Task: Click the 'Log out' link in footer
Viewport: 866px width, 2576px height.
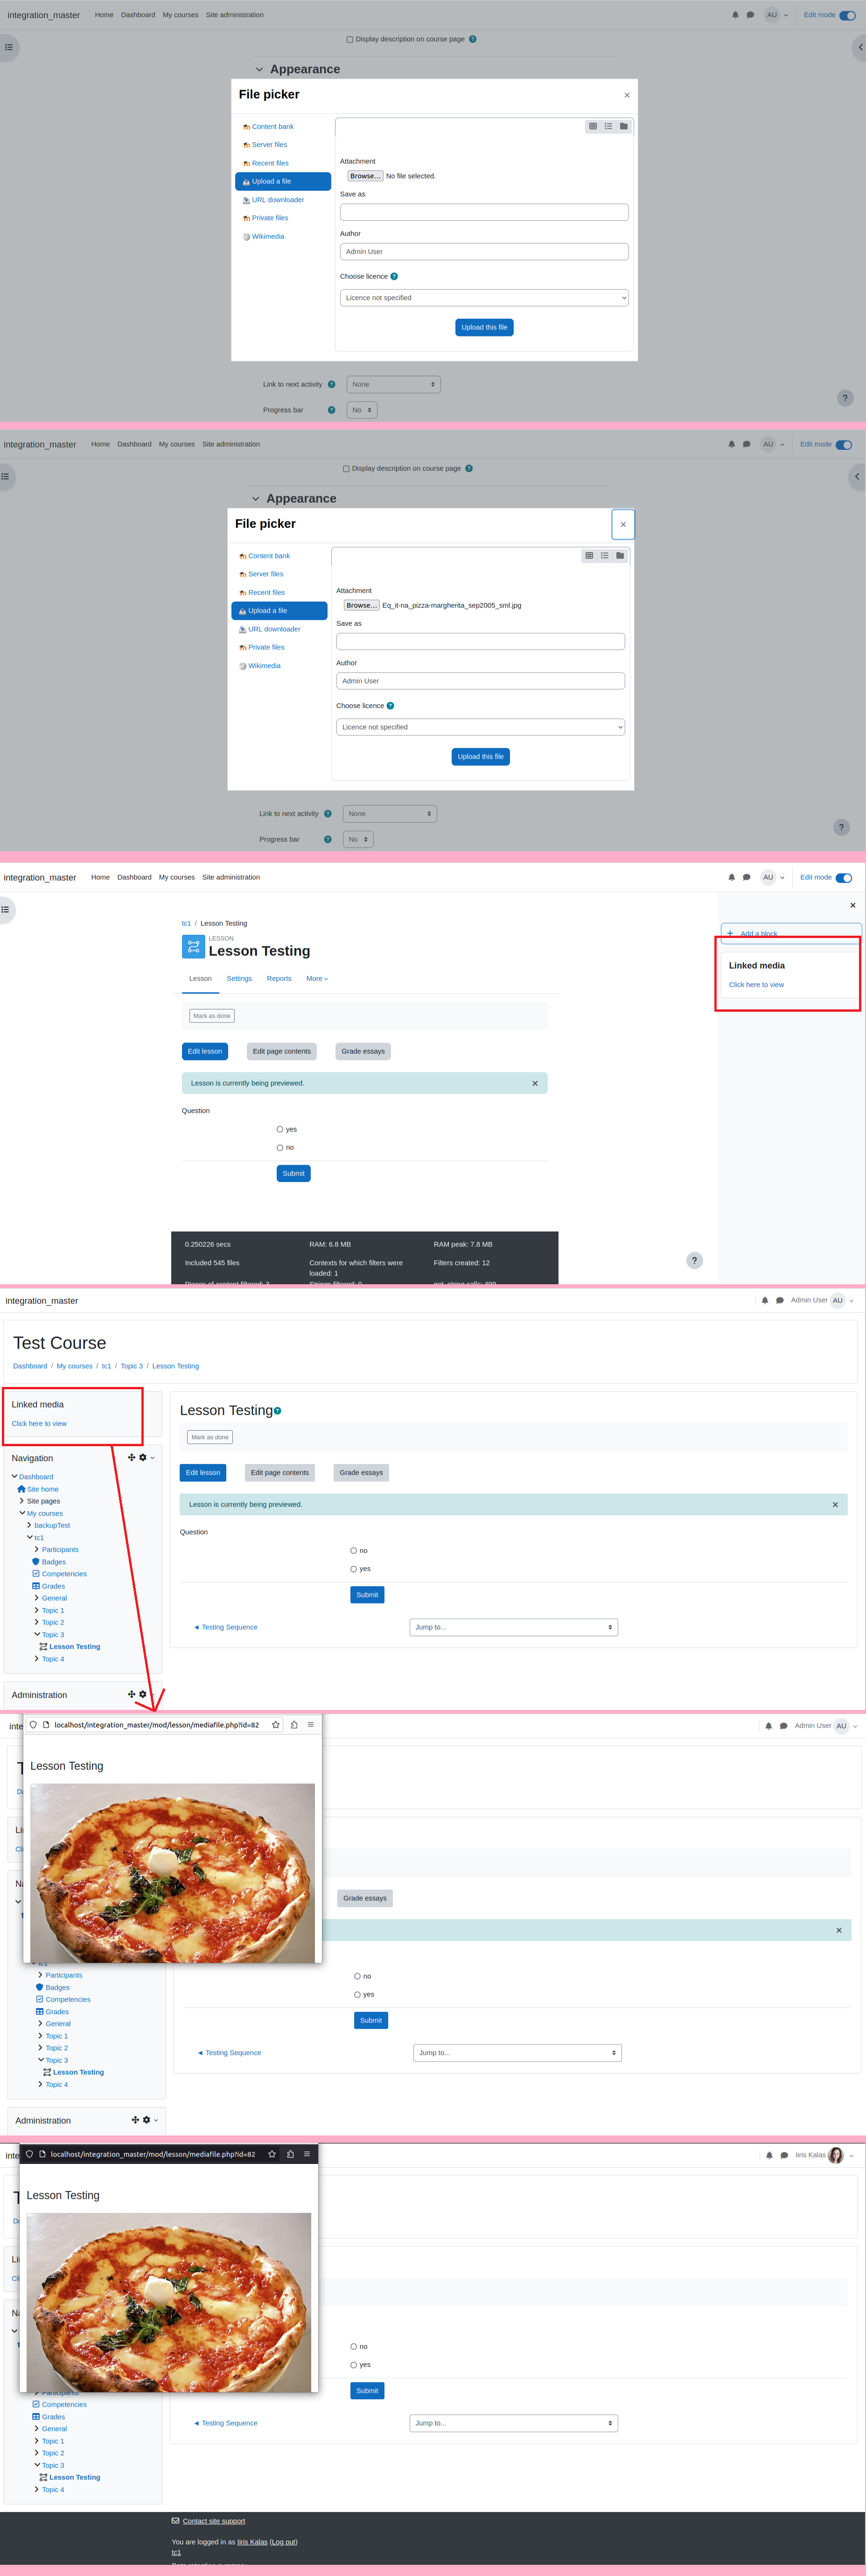Action: 283,2542
